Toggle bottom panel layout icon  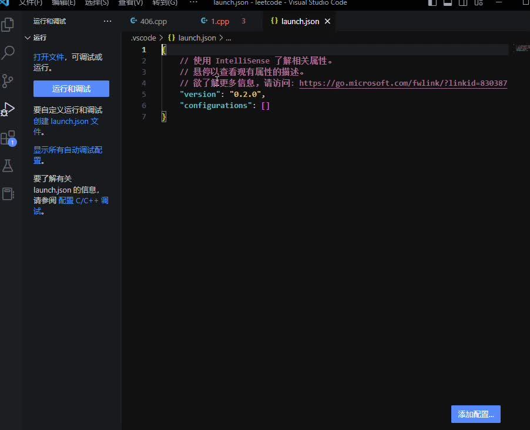(x=448, y=3)
